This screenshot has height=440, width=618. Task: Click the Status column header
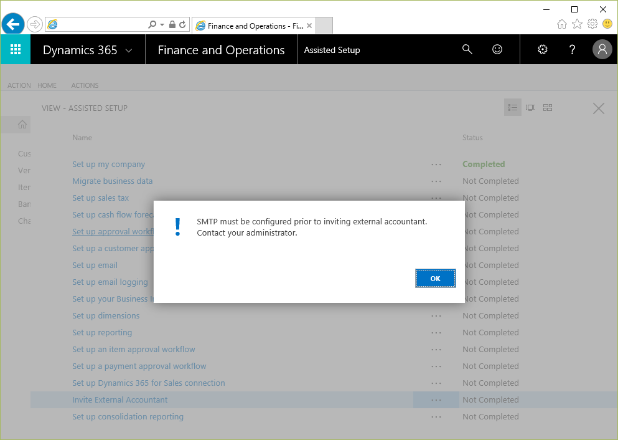coord(472,138)
